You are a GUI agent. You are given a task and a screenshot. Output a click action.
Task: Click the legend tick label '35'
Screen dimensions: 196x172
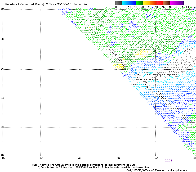click(163, 7)
